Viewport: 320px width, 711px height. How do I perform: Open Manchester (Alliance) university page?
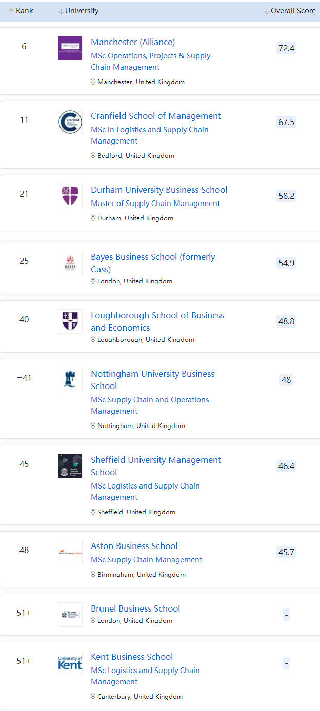pyautogui.click(x=133, y=42)
